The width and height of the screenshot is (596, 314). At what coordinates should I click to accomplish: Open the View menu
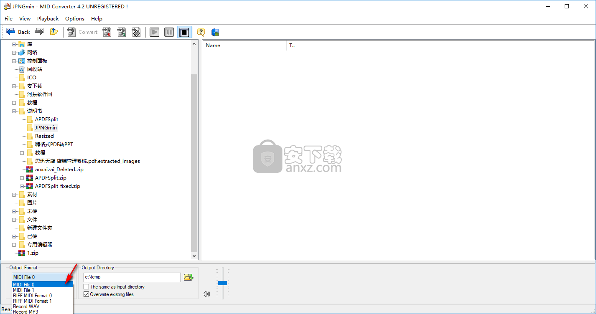[x=25, y=18]
